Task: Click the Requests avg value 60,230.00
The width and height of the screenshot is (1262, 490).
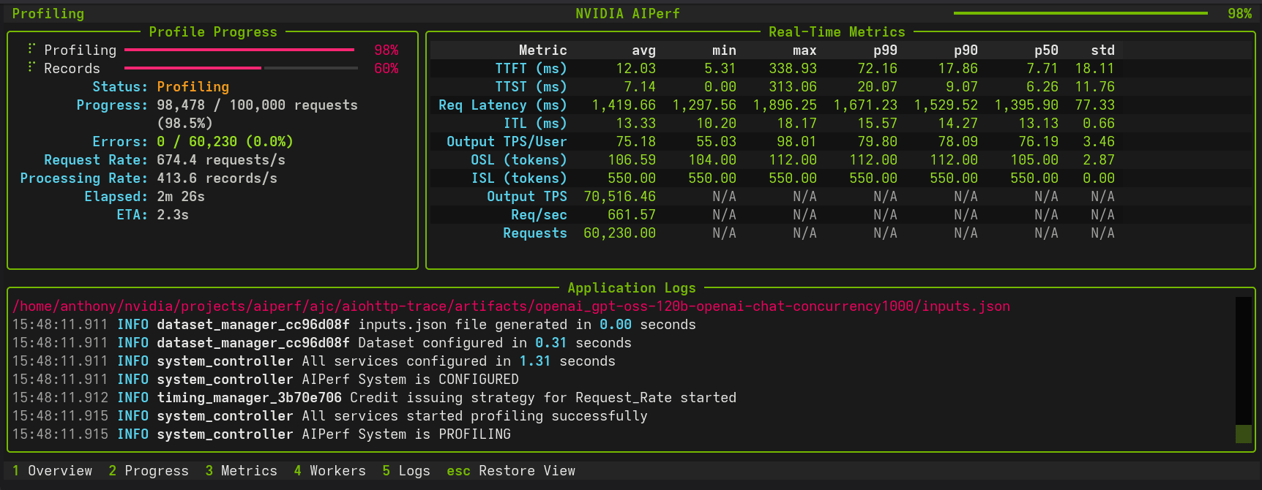Action: (x=619, y=233)
